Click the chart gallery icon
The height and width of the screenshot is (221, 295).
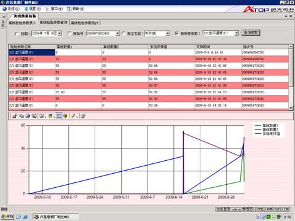(42, 116)
